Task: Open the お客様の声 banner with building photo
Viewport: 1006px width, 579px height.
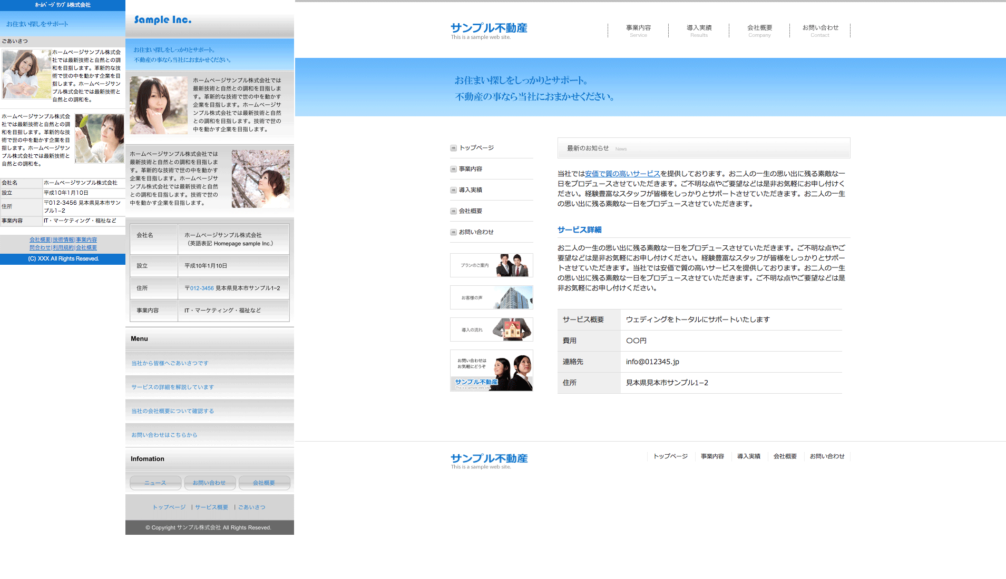Action: 491,297
